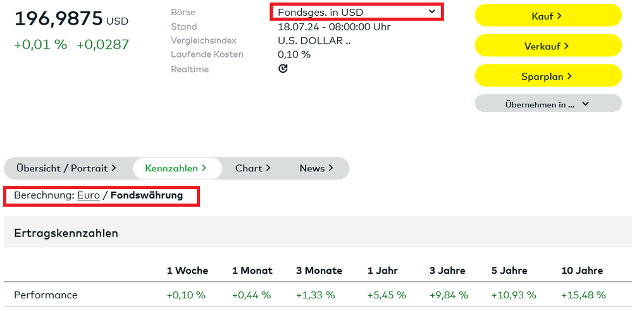Image resolution: width=632 pixels, height=311 pixels.
Task: Click the 1 Monat column header
Action: click(252, 271)
